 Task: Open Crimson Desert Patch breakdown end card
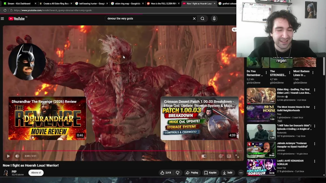(x=199, y=118)
